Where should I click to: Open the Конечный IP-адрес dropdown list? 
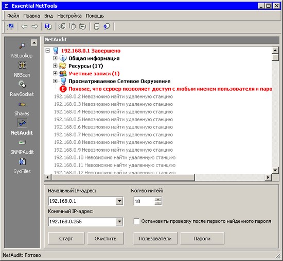coord(119,221)
